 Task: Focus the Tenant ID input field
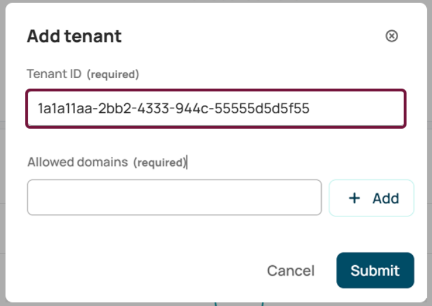pyautogui.click(x=216, y=108)
